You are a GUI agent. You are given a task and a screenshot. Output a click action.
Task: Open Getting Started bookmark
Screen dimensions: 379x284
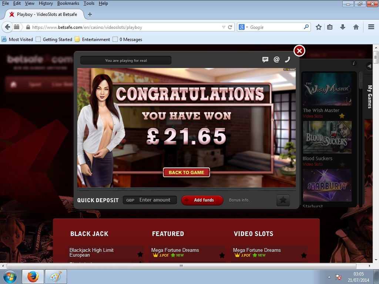[54, 39]
